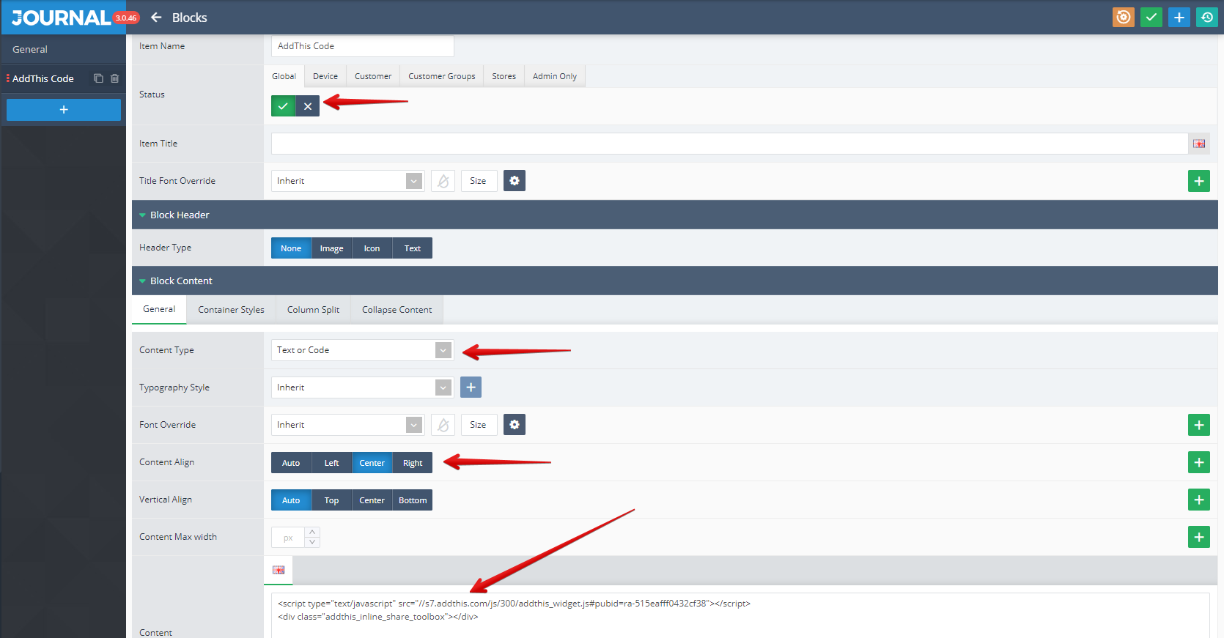This screenshot has width=1224, height=638.
Task: Set Content Align to Auto
Action: [x=291, y=463]
